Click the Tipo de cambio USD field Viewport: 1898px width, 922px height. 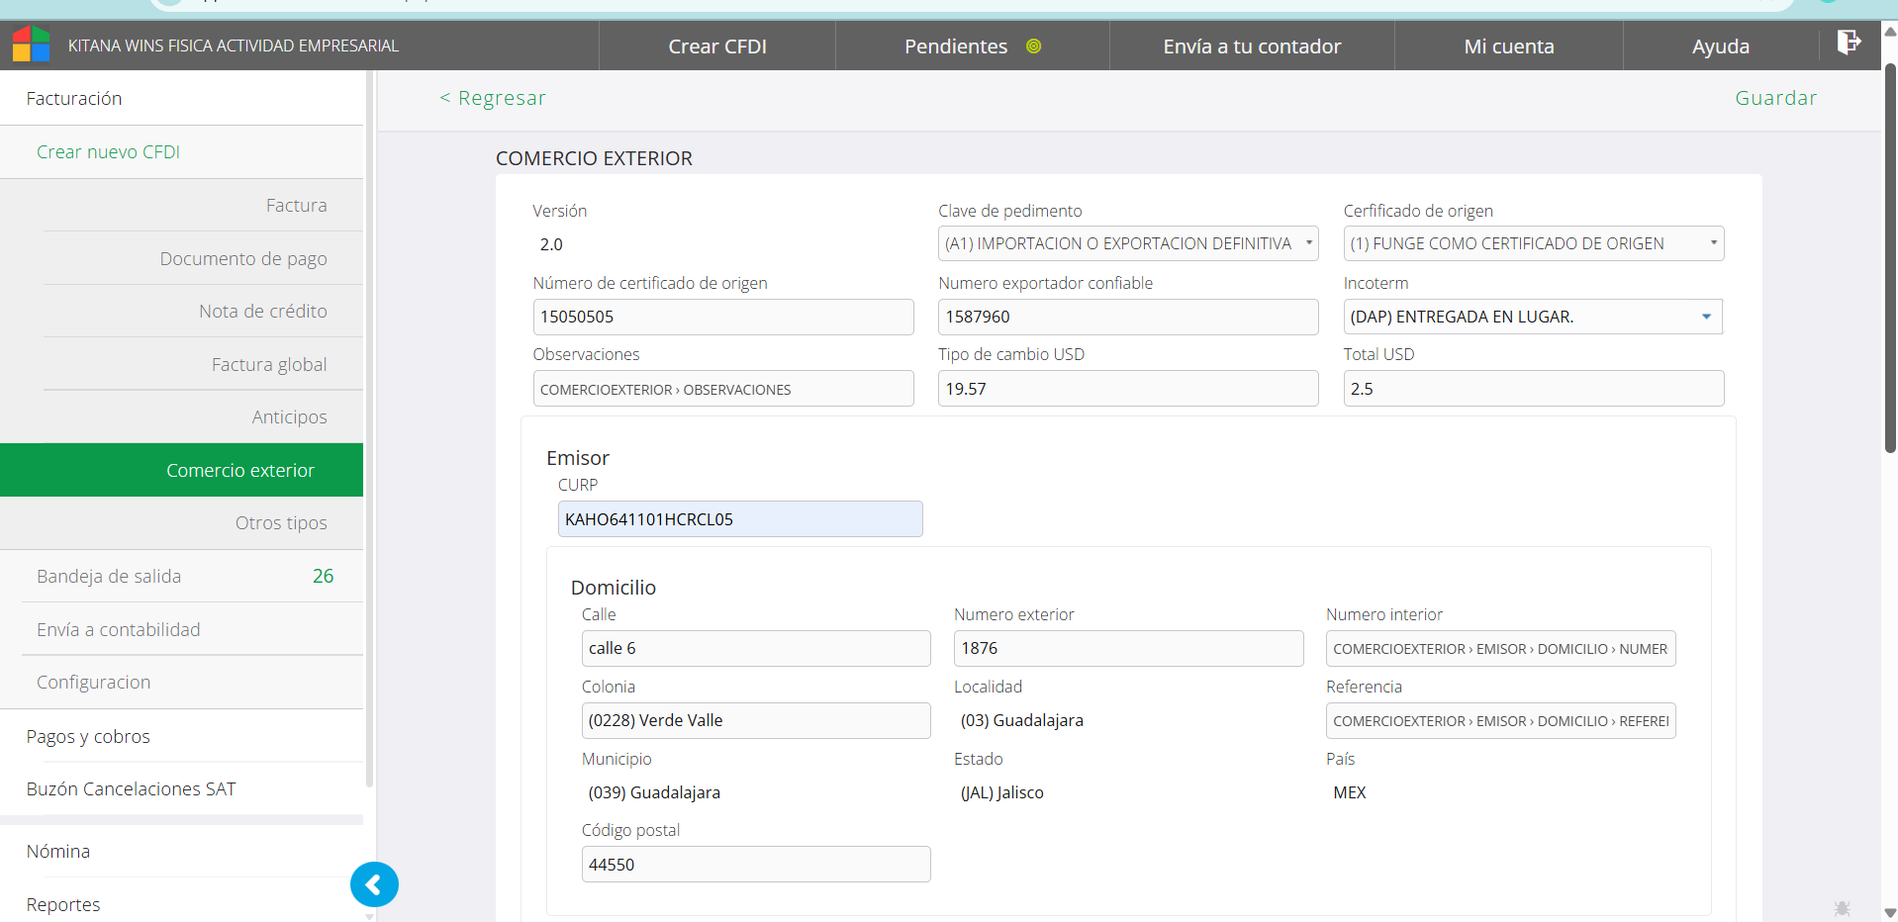(x=1127, y=389)
